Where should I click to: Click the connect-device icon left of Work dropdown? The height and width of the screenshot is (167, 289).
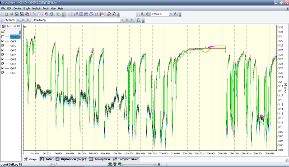143,14
